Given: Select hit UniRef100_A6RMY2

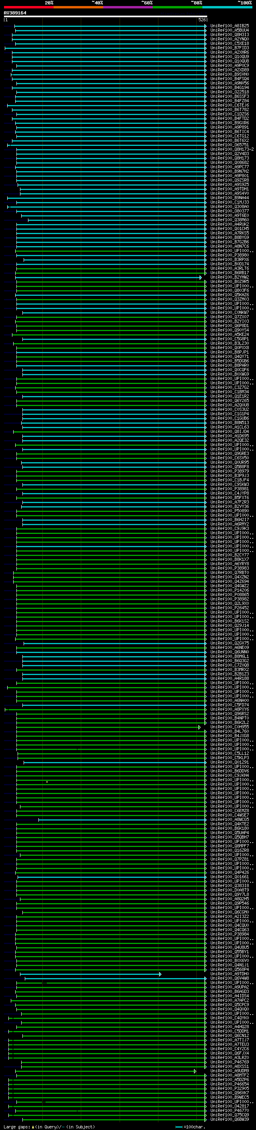Looking at the screenshot, I should 229,524.
